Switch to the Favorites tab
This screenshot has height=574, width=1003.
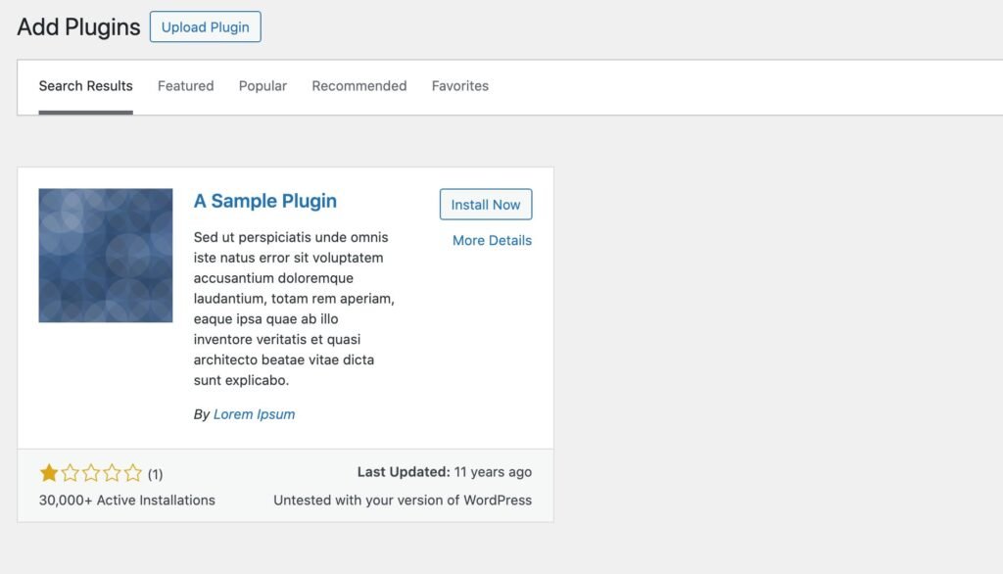459,85
